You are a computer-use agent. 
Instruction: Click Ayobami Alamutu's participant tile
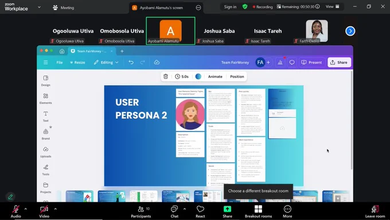170,31
